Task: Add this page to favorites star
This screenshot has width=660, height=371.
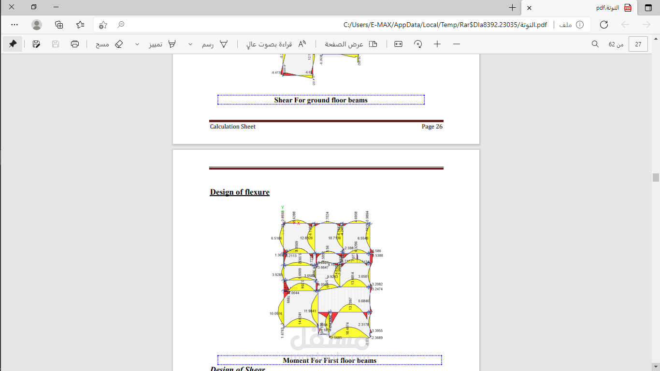Action: pyautogui.click(x=103, y=25)
